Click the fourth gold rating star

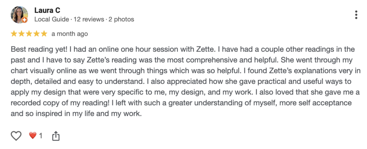[x=37, y=34]
